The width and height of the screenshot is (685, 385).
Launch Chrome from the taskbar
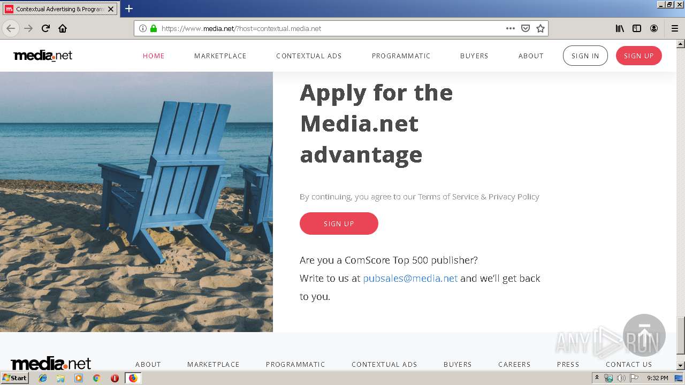point(96,378)
